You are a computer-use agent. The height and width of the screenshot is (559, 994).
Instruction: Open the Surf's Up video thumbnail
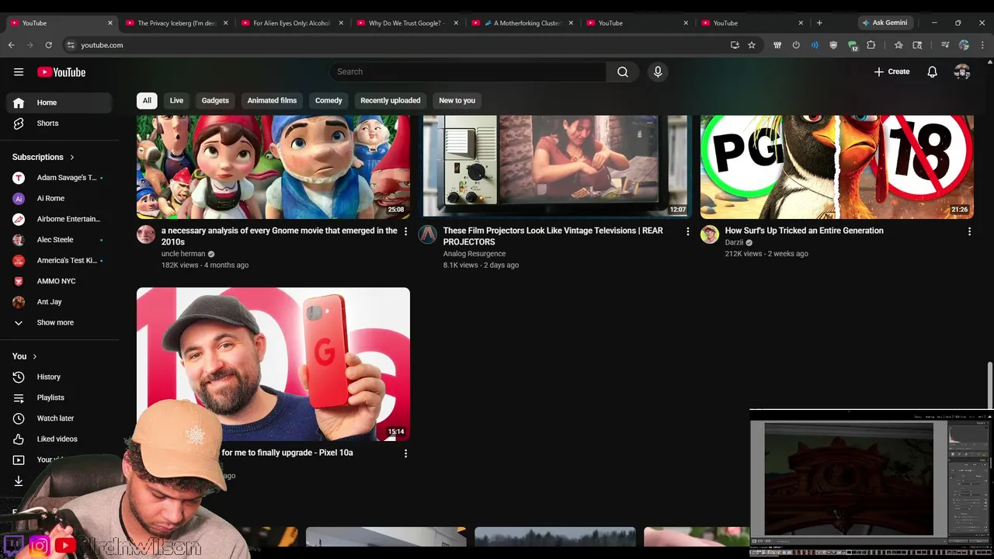pos(837,167)
